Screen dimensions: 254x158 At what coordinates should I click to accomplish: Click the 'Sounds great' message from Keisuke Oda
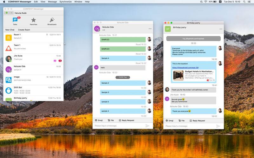click(193, 100)
